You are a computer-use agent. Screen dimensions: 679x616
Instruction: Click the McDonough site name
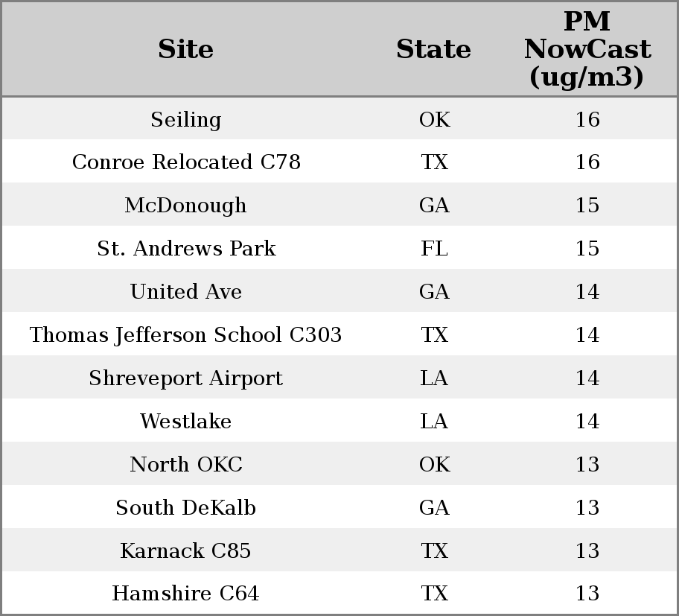point(186,206)
